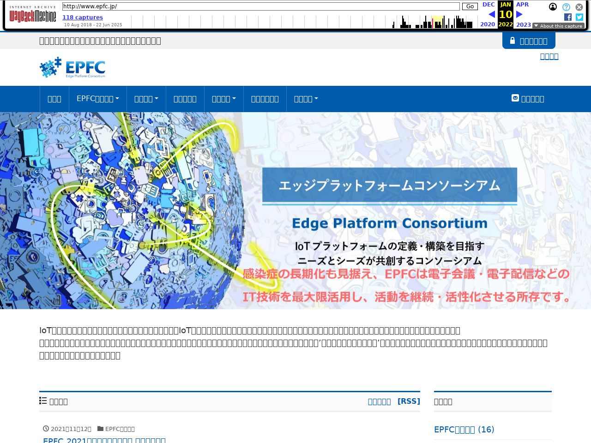Click the member login button with lock icon

click(529, 41)
